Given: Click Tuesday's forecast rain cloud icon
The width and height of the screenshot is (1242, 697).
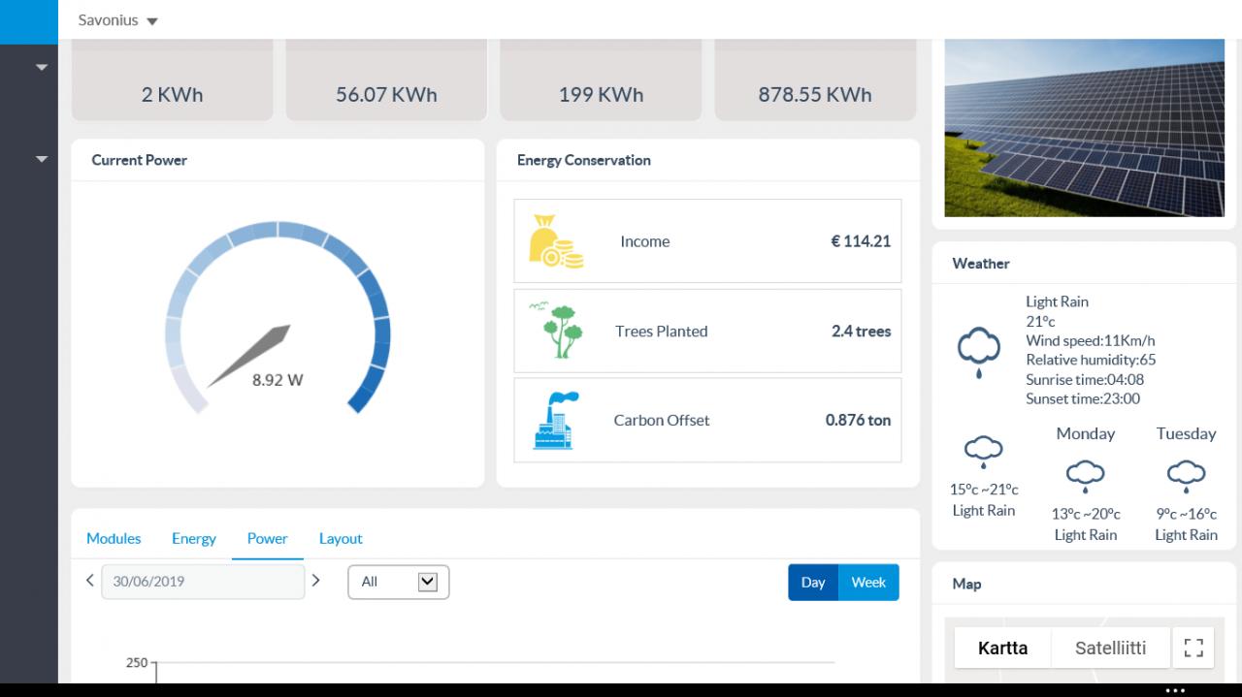Looking at the screenshot, I should click(x=1186, y=477).
